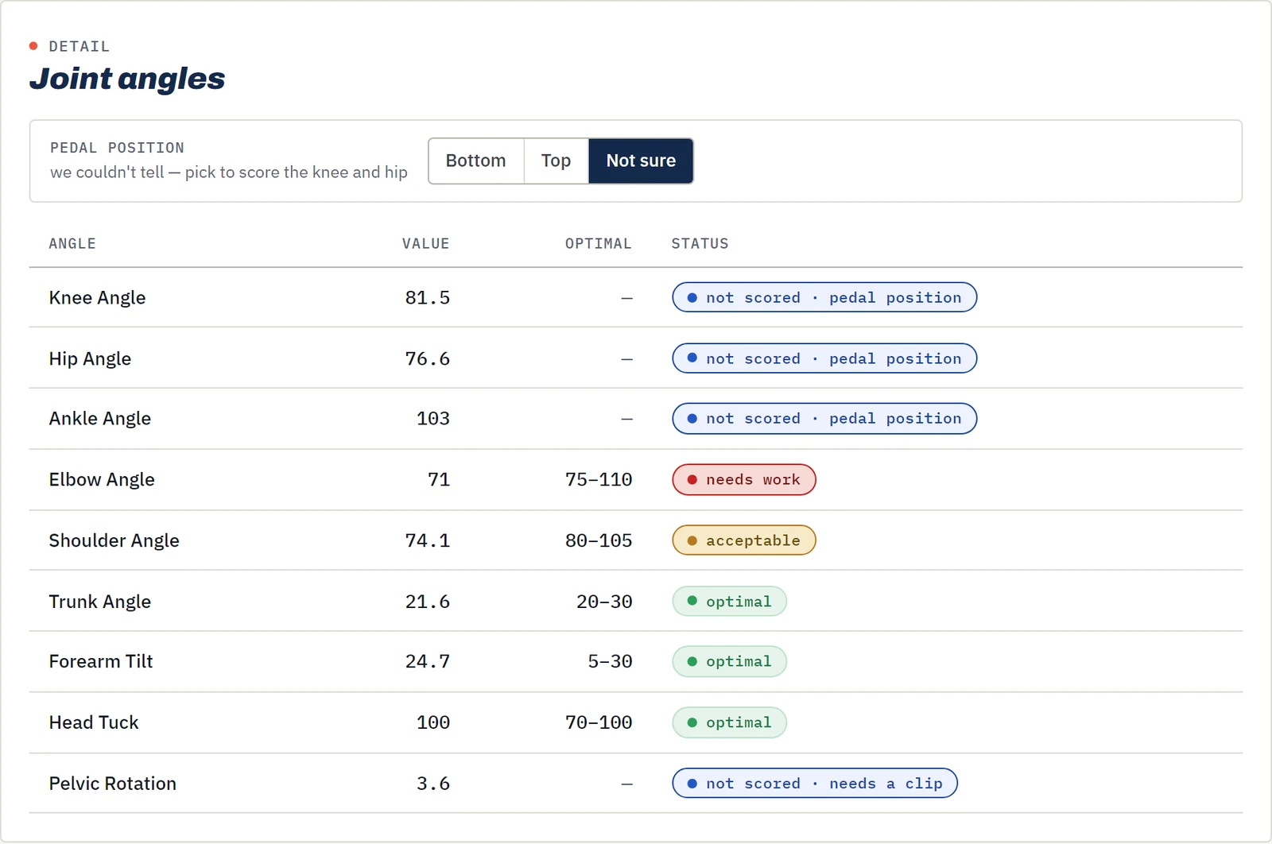Image resolution: width=1272 pixels, height=844 pixels.
Task: Click the amber acceptable status badge
Action: (x=744, y=540)
